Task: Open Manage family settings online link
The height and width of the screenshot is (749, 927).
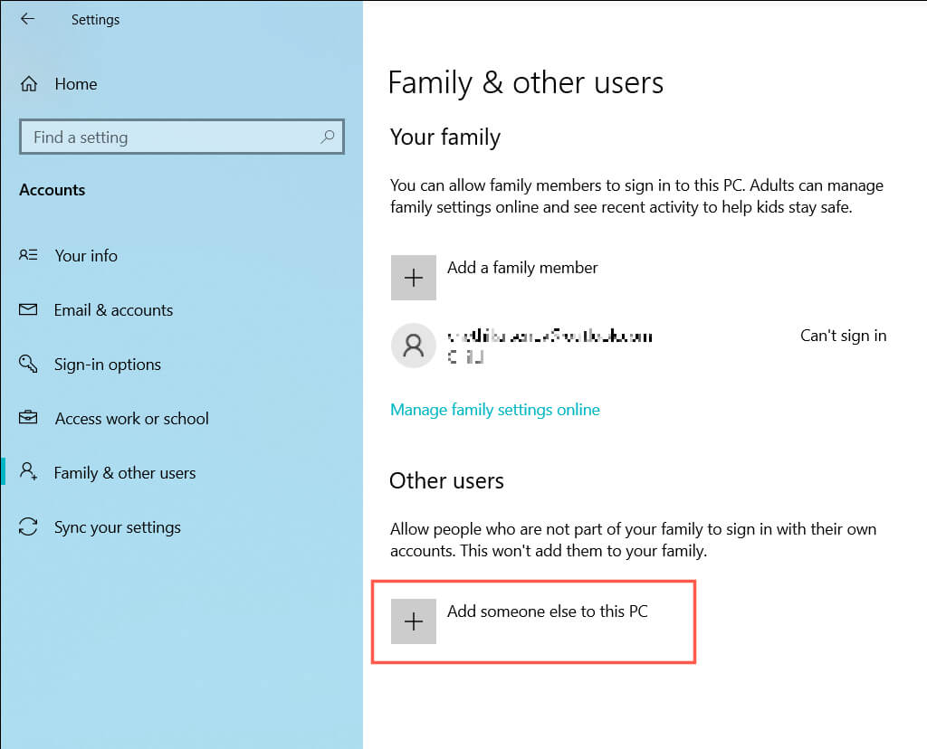Action: [x=494, y=410]
